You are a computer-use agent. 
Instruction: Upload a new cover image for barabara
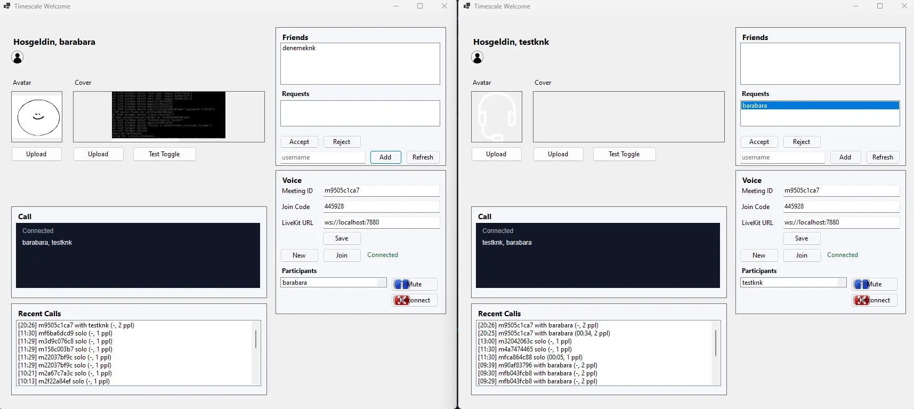(x=98, y=154)
